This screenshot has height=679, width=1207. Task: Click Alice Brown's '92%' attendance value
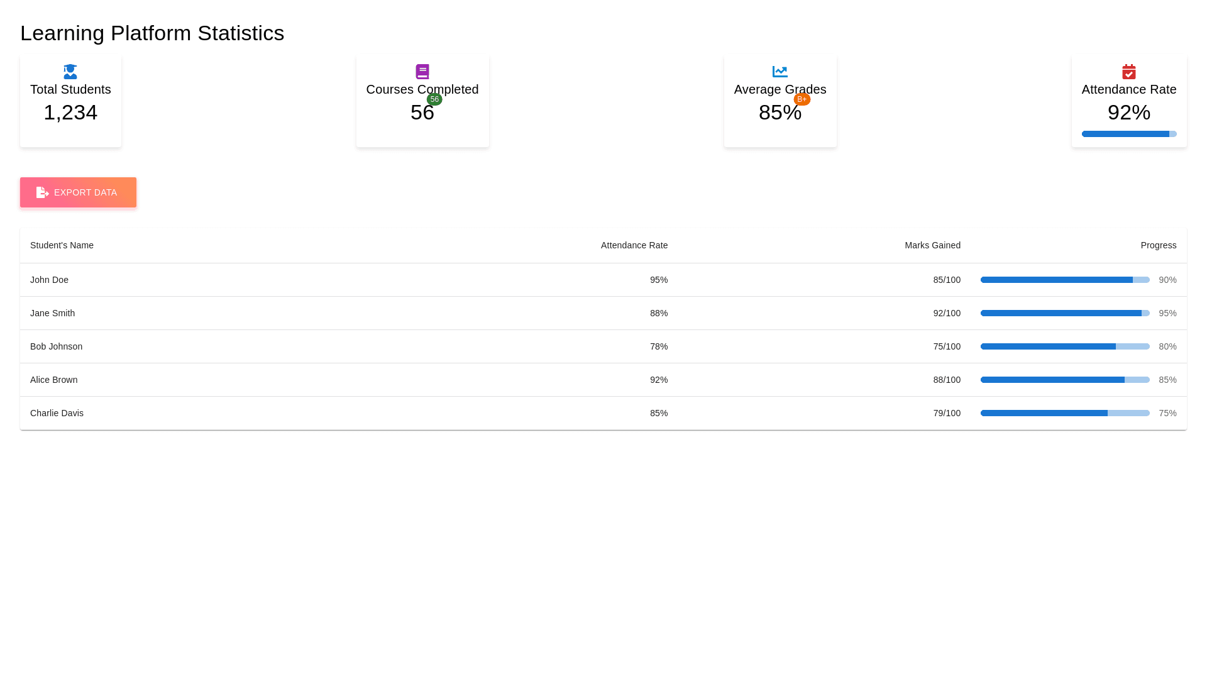[659, 380]
